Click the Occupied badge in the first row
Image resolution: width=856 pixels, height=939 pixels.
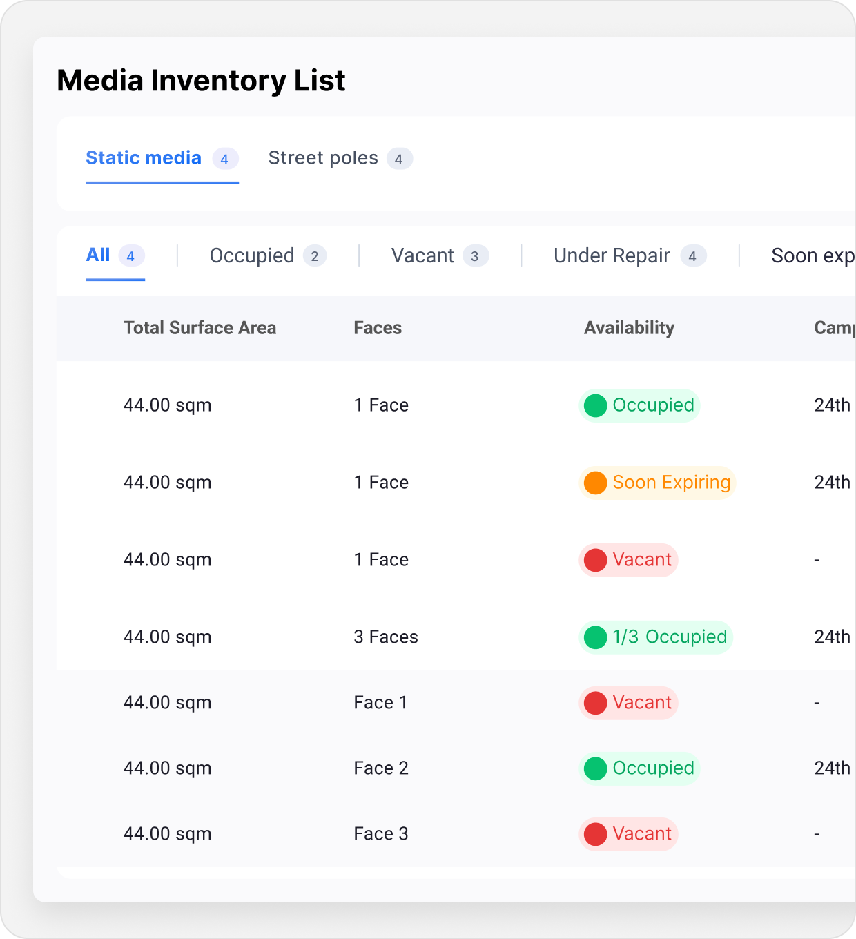[x=639, y=405]
